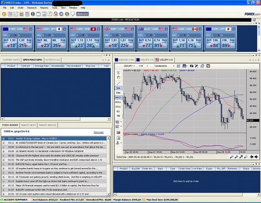Toggle the EMA indicator

118,93
